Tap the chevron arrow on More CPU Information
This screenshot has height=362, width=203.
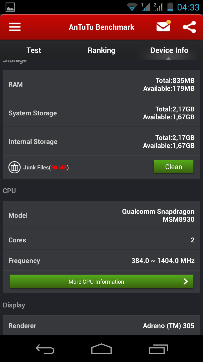pos(186,281)
